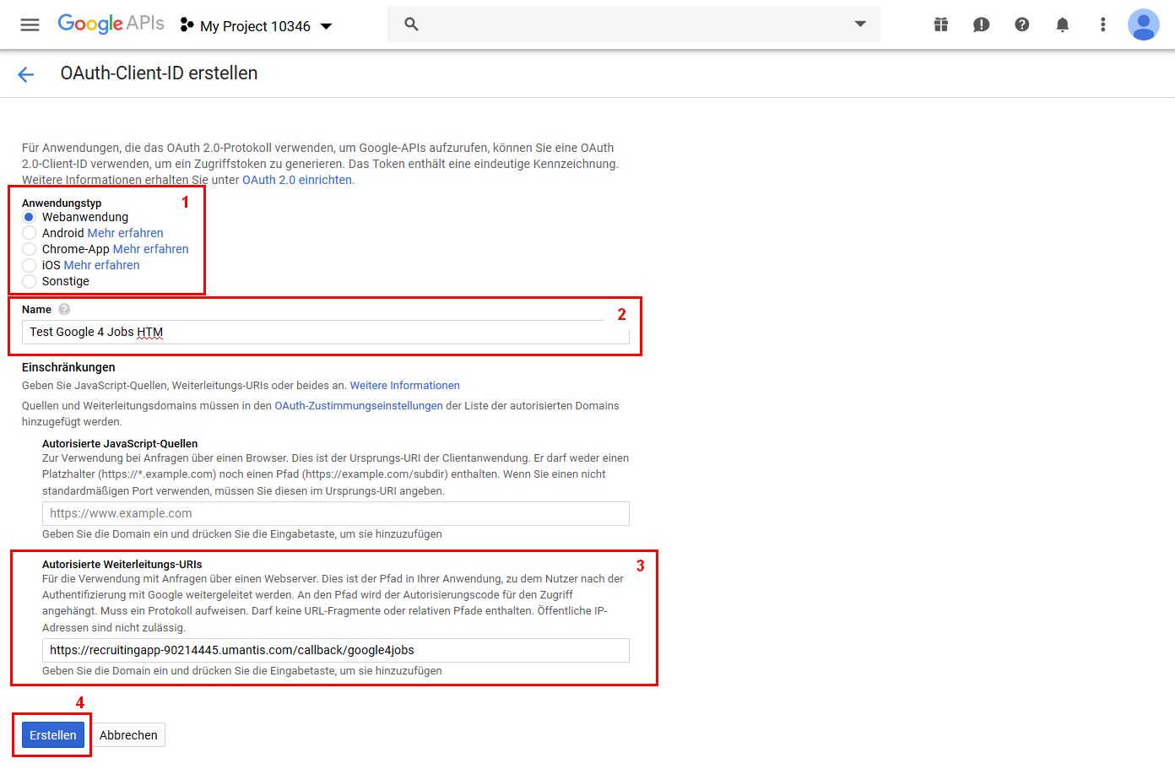Click the Erstellen button
This screenshot has width=1175, height=769.
tap(53, 735)
